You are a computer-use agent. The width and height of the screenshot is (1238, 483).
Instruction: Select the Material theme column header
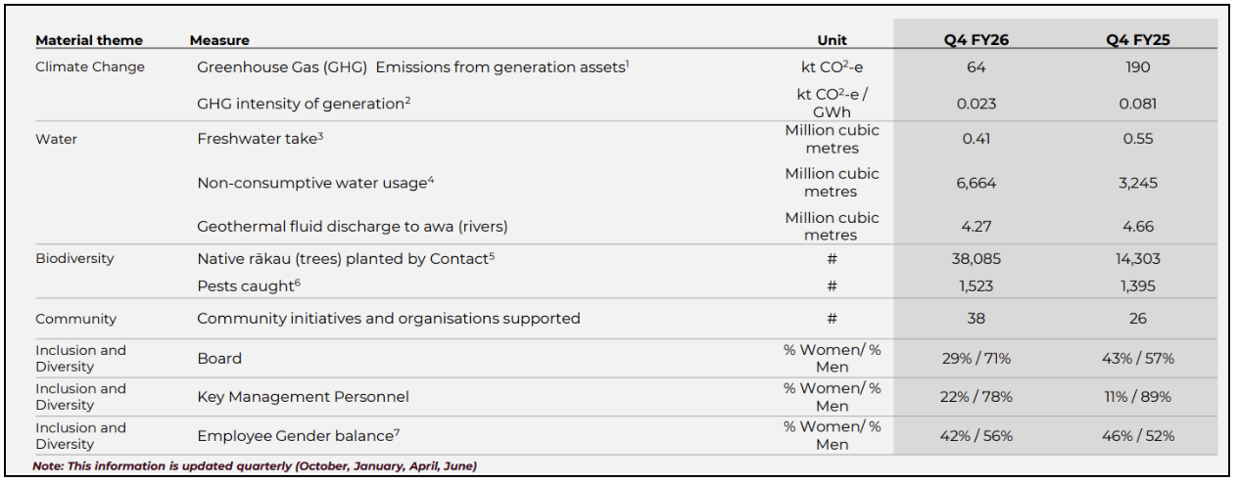point(89,40)
